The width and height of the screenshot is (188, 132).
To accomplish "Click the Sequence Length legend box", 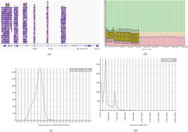I will tap(169, 60).
